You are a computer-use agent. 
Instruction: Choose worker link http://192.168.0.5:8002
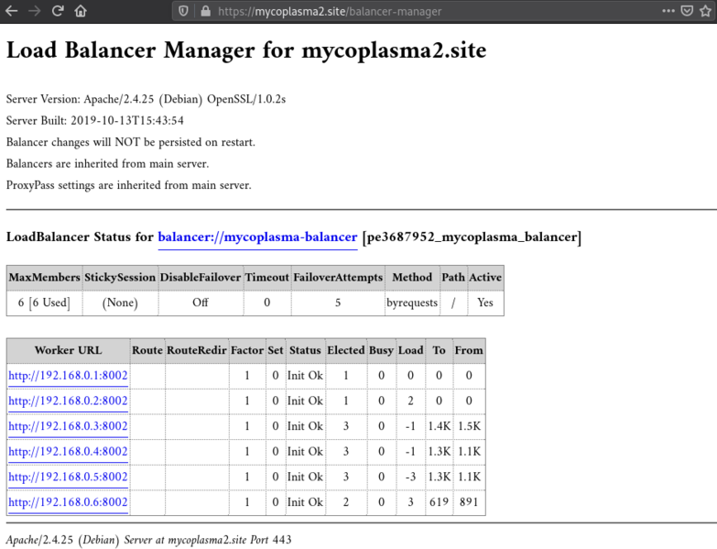68,478
